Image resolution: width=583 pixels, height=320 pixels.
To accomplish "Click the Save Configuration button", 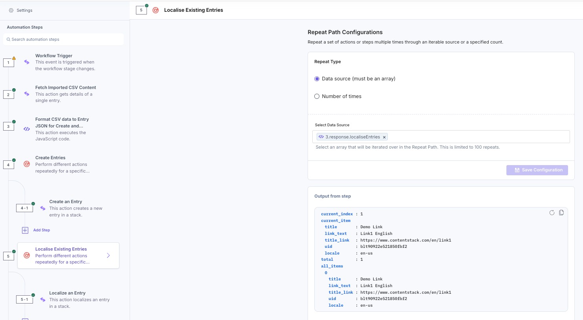I will [537, 170].
